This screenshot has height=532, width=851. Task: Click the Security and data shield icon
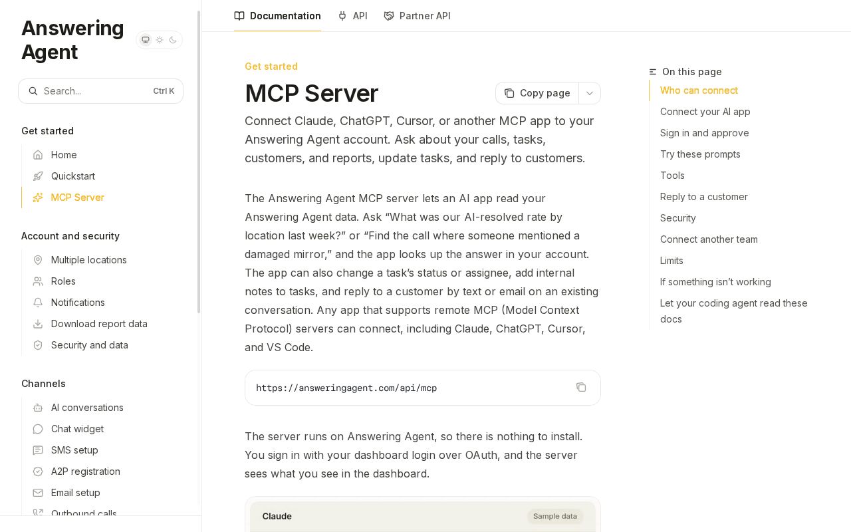tap(38, 345)
